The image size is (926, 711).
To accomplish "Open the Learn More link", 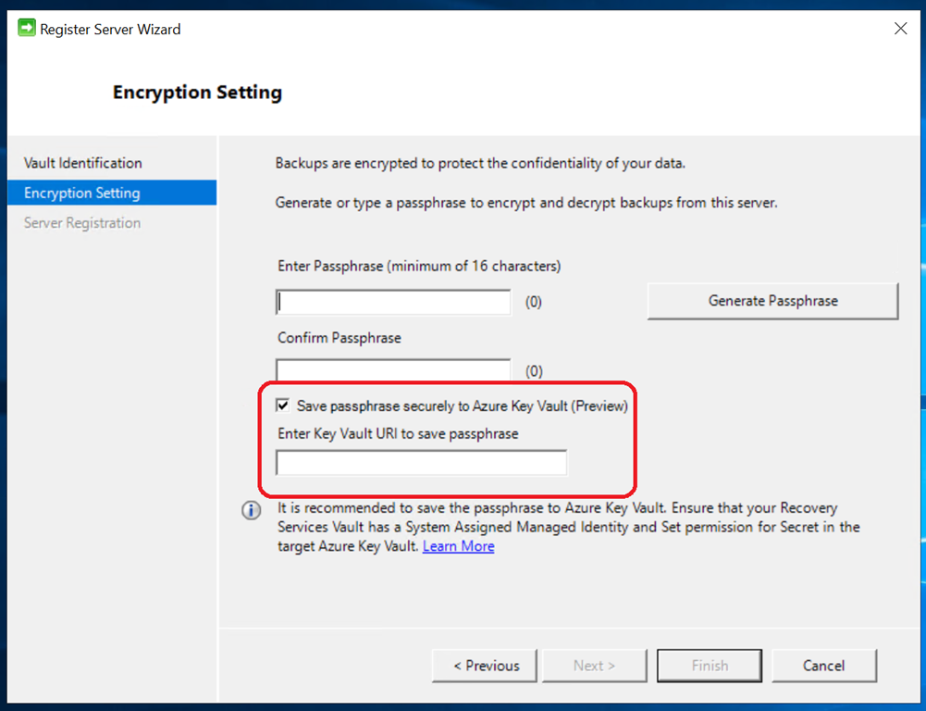I will (x=458, y=546).
